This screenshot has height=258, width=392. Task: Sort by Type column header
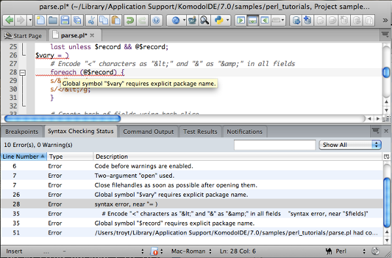click(70, 157)
